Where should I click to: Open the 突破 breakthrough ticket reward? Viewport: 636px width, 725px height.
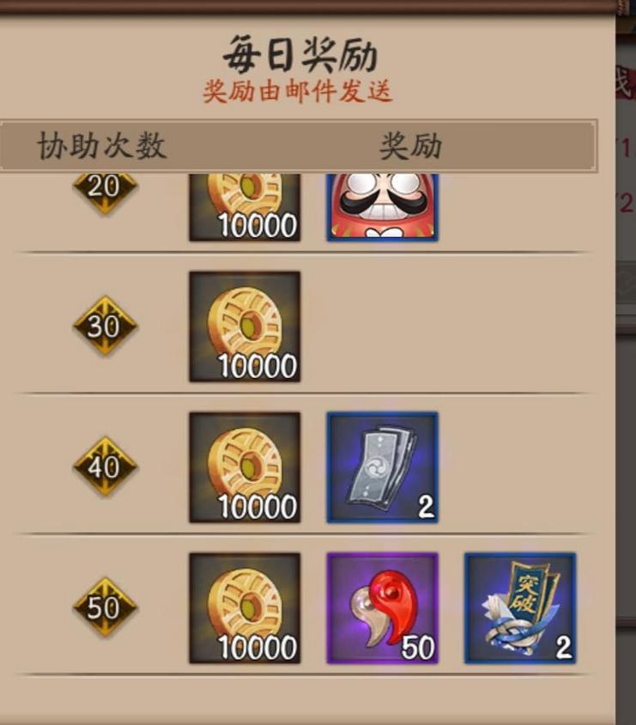click(x=520, y=608)
